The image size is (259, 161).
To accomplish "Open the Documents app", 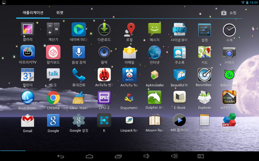I will pos(129,98).
